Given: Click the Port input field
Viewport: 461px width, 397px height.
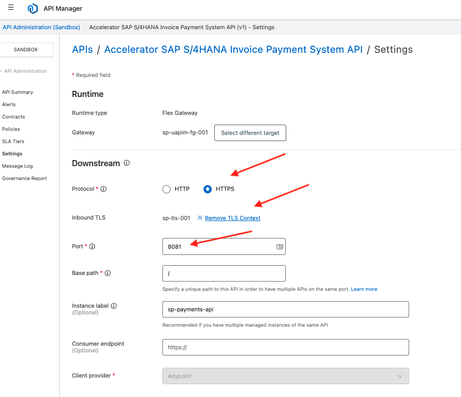Looking at the screenshot, I should point(224,247).
